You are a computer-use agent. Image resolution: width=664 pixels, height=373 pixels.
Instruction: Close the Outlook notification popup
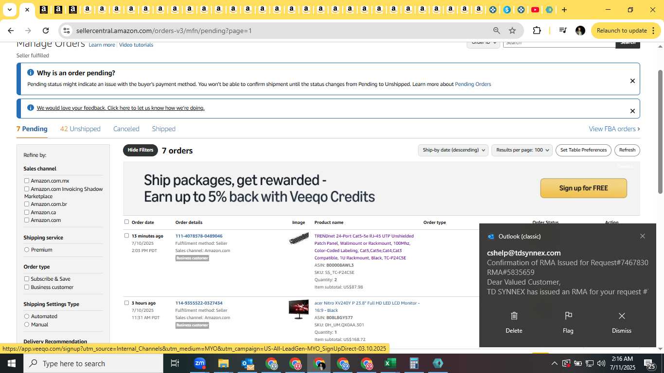pyautogui.click(x=643, y=236)
